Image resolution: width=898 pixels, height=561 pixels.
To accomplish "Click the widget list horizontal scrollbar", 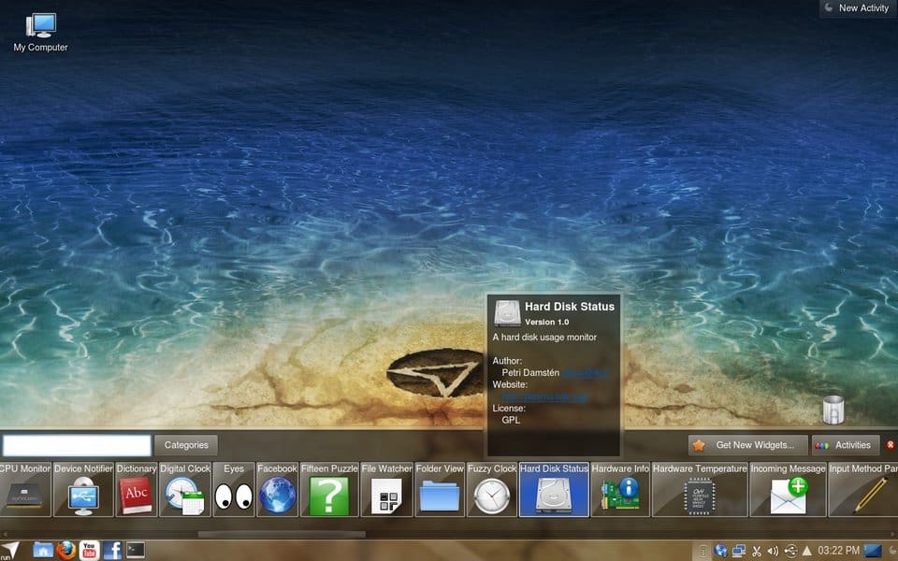I will pos(282,534).
